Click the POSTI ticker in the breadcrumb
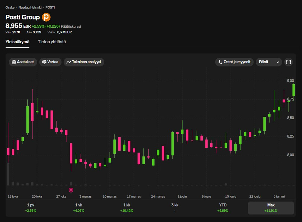 pyautogui.click(x=50, y=7)
